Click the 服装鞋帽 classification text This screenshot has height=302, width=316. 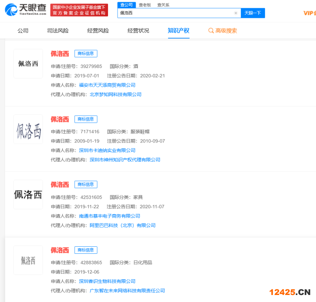pos(140,131)
